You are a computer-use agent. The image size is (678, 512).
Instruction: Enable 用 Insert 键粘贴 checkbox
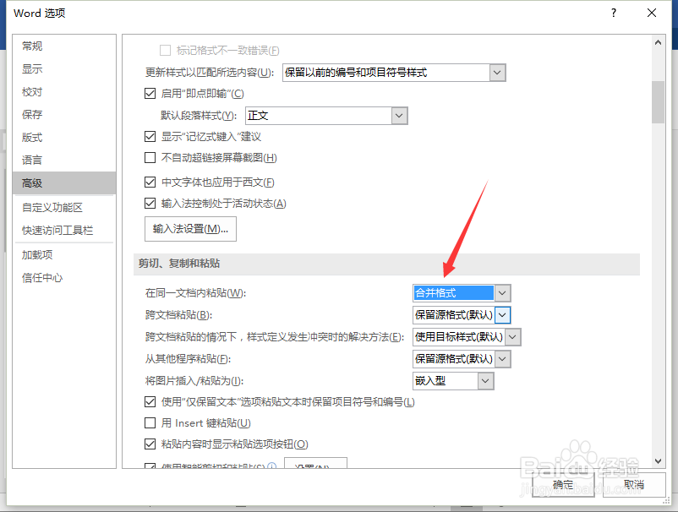click(x=150, y=422)
